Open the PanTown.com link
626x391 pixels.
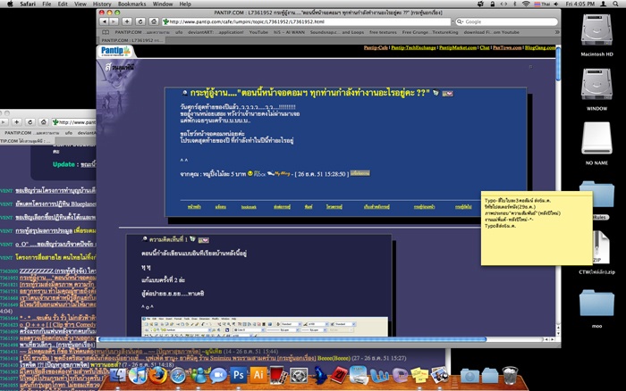click(507, 48)
